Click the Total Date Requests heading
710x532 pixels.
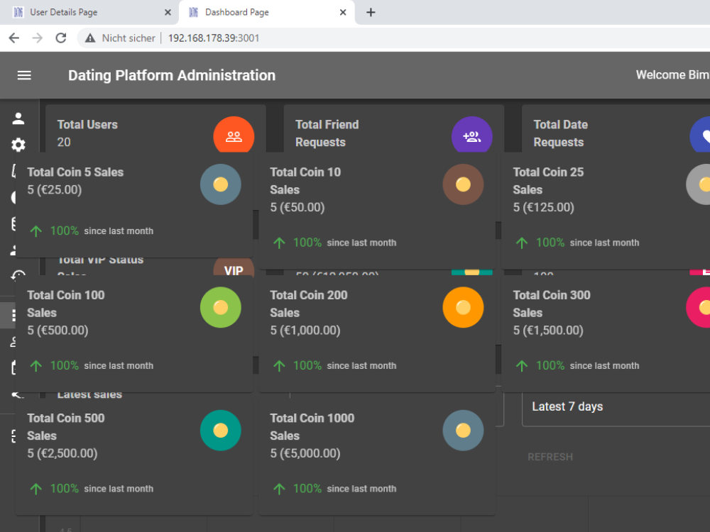coord(561,133)
